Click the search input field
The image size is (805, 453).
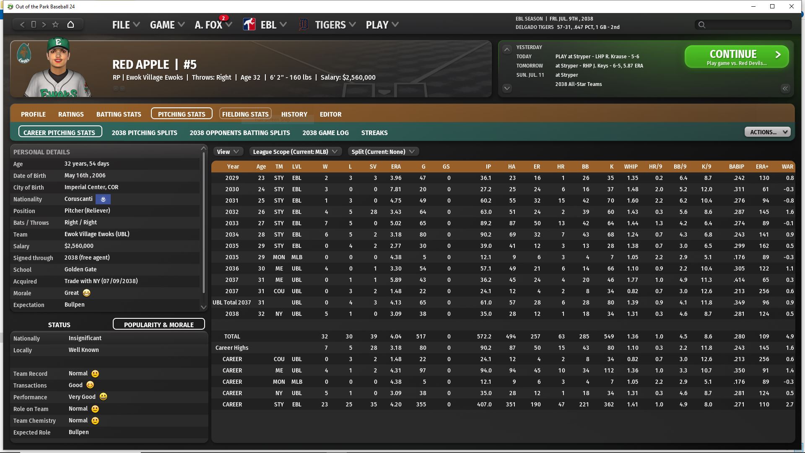[746, 25]
